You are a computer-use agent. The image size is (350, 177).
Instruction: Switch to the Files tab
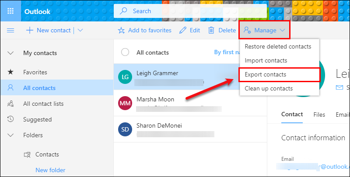click(x=319, y=115)
